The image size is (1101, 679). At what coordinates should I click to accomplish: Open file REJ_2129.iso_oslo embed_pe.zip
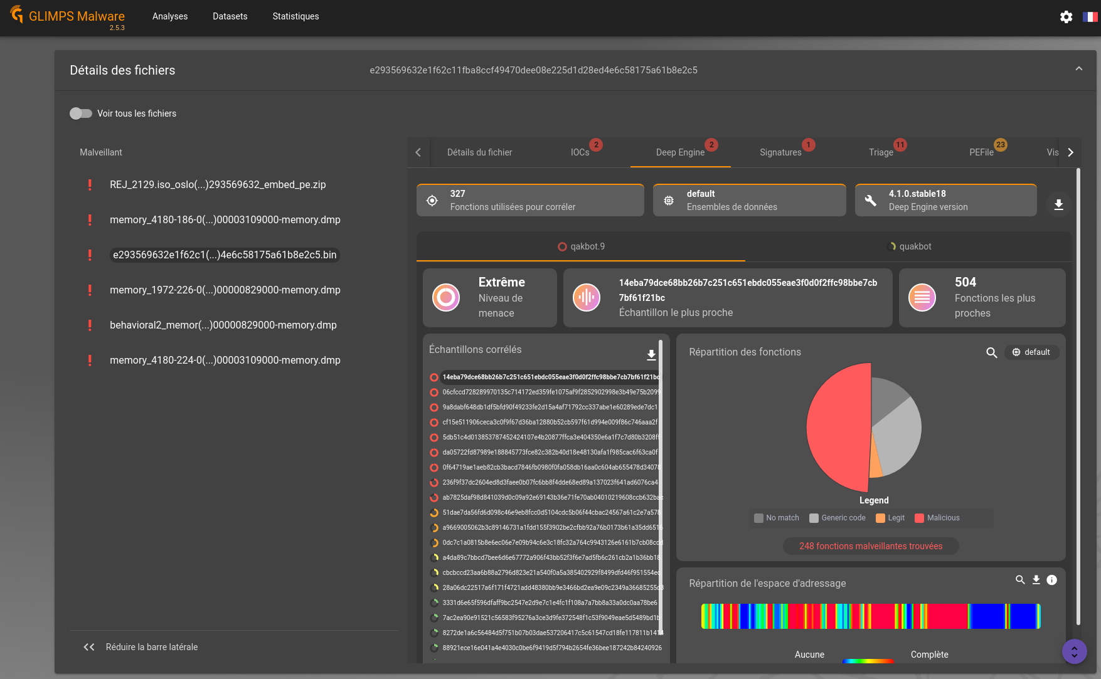(x=218, y=184)
